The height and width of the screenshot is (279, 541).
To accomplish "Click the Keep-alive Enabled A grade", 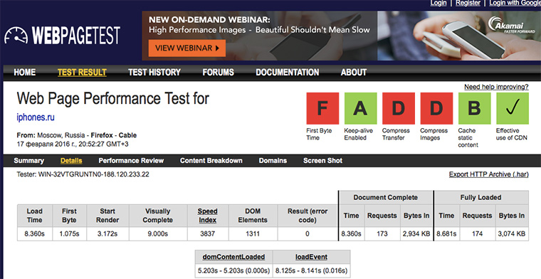I will click(x=361, y=108).
